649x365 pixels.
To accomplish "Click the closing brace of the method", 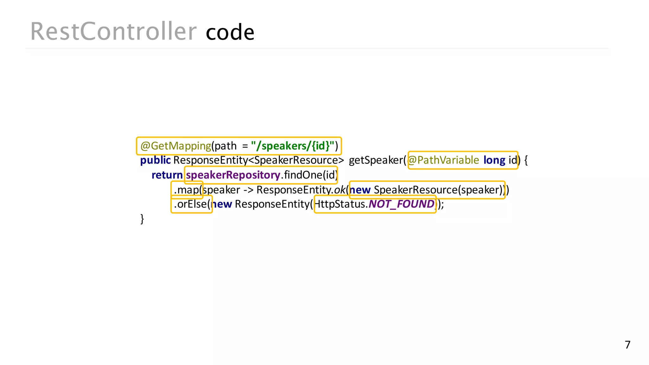I will pyautogui.click(x=142, y=219).
